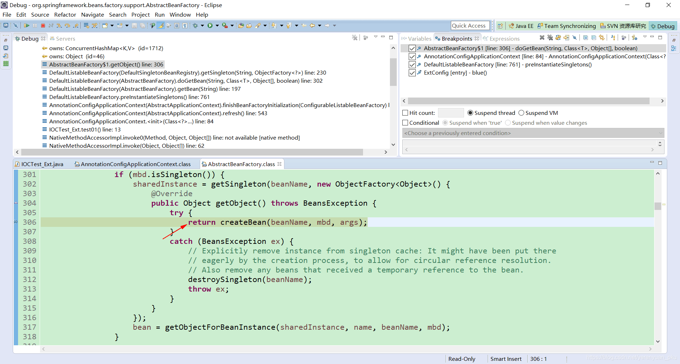
Task: Select the Debug perspective button
Action: point(663,26)
